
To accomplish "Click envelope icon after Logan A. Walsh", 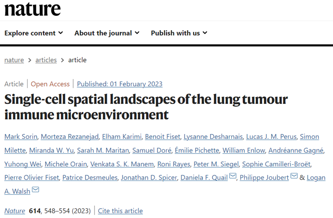I will [x=35, y=190].
